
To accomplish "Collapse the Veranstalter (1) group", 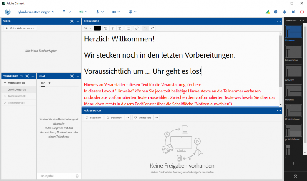I will click(5, 83).
